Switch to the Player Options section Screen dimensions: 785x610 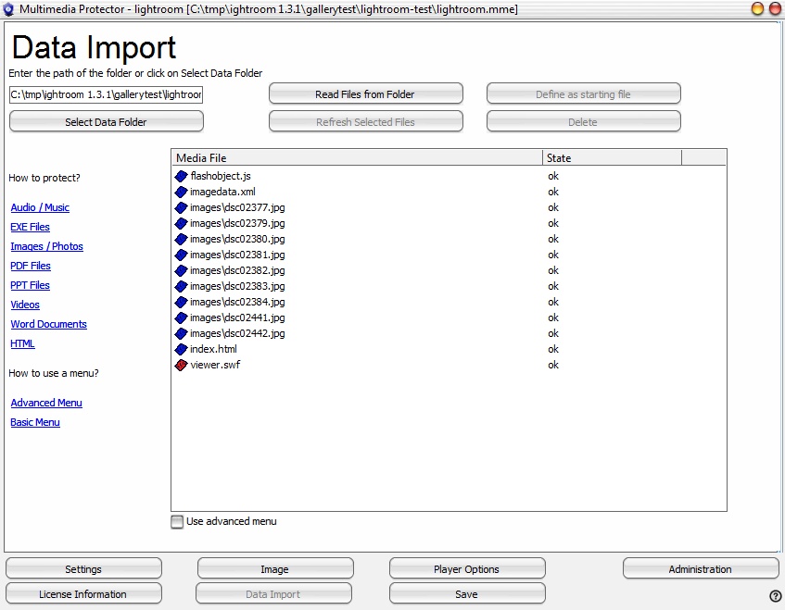click(x=467, y=568)
